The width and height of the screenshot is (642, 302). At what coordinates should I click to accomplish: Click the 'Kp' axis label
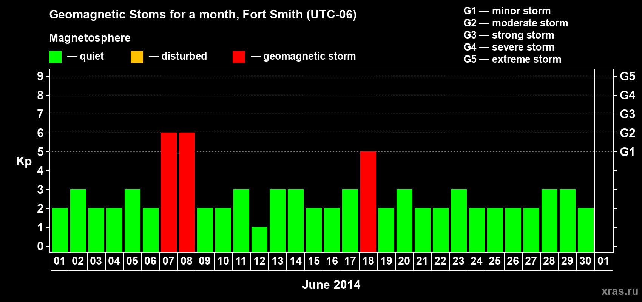(x=24, y=162)
